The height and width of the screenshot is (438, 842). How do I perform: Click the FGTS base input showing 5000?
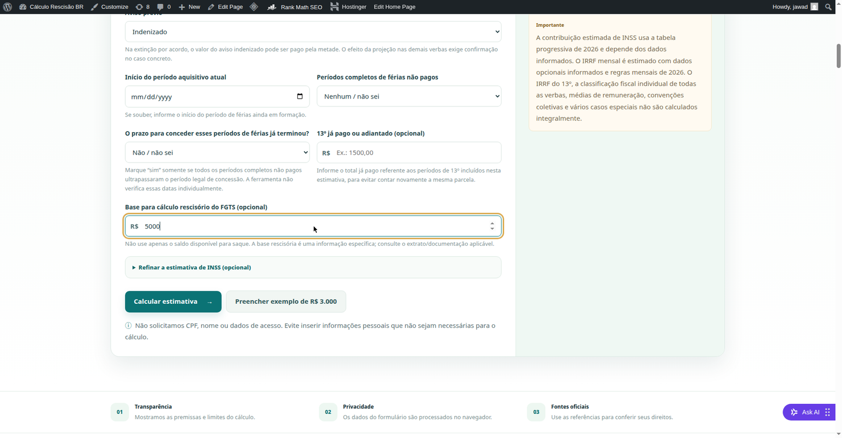[x=313, y=226]
